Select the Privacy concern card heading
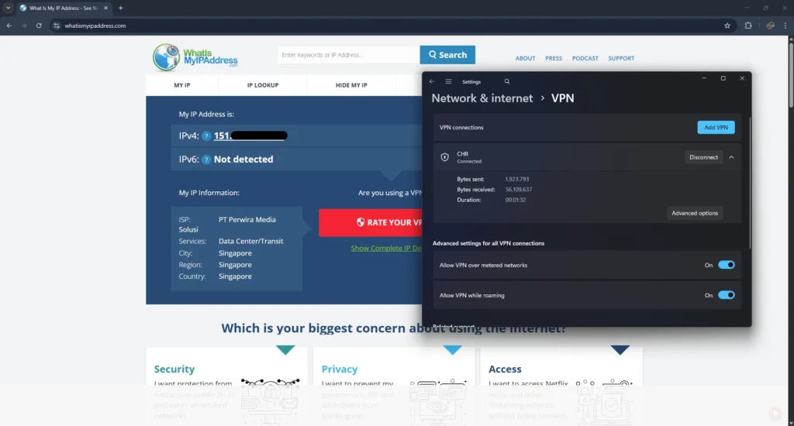Screen dimensions: 794x426 tap(340, 369)
